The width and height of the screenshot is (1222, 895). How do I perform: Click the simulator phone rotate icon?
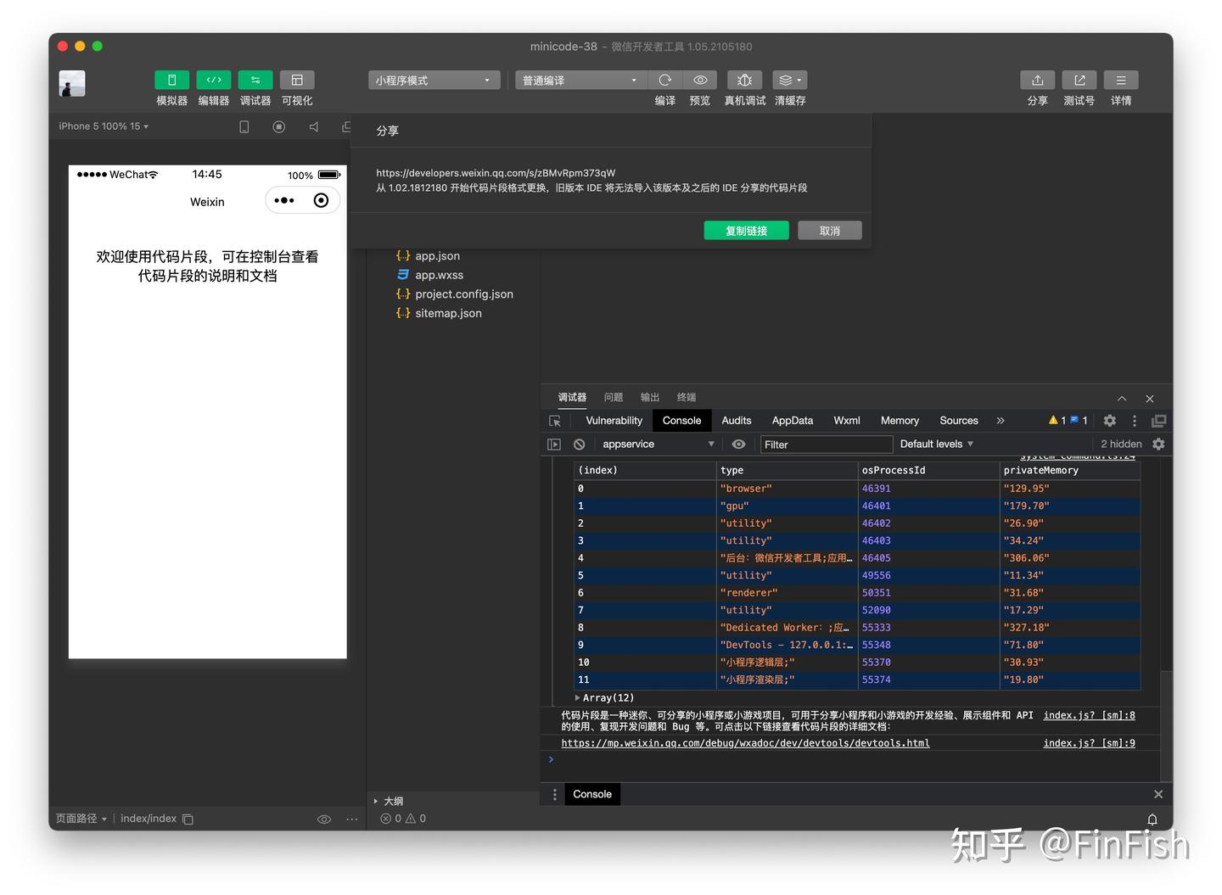(x=244, y=126)
